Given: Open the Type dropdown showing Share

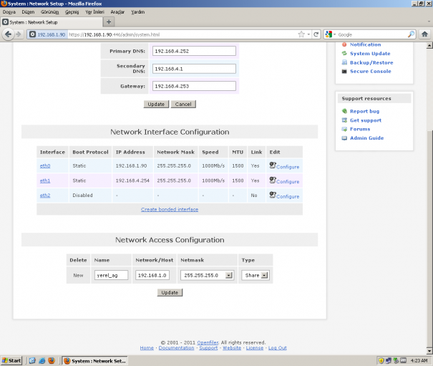Looking at the screenshot, I should point(265,275).
